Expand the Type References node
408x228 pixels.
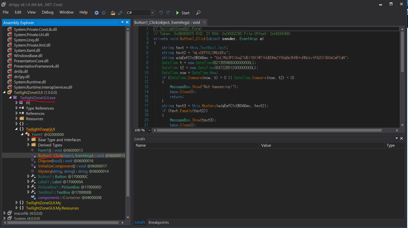[x=17, y=108]
